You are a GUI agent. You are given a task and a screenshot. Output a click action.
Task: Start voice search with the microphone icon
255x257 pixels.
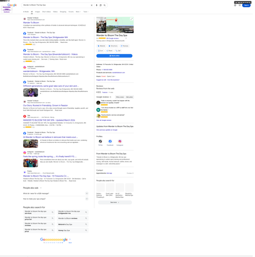pos(96,5)
